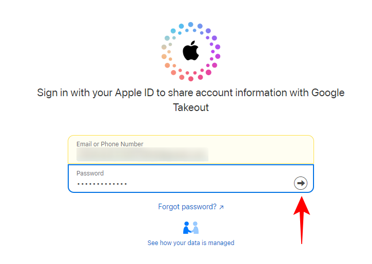Click the blurred email address value
The height and width of the screenshot is (264, 372).
pyautogui.click(x=142, y=155)
